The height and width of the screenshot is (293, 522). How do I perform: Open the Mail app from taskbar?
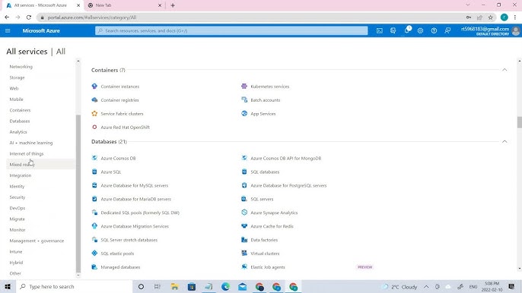tap(242, 286)
